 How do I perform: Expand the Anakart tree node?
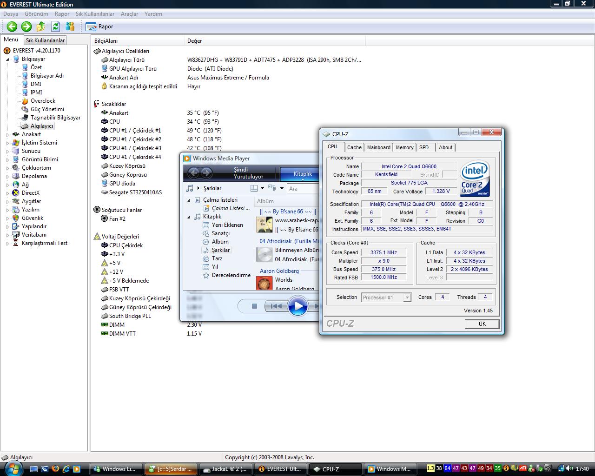(x=7, y=135)
